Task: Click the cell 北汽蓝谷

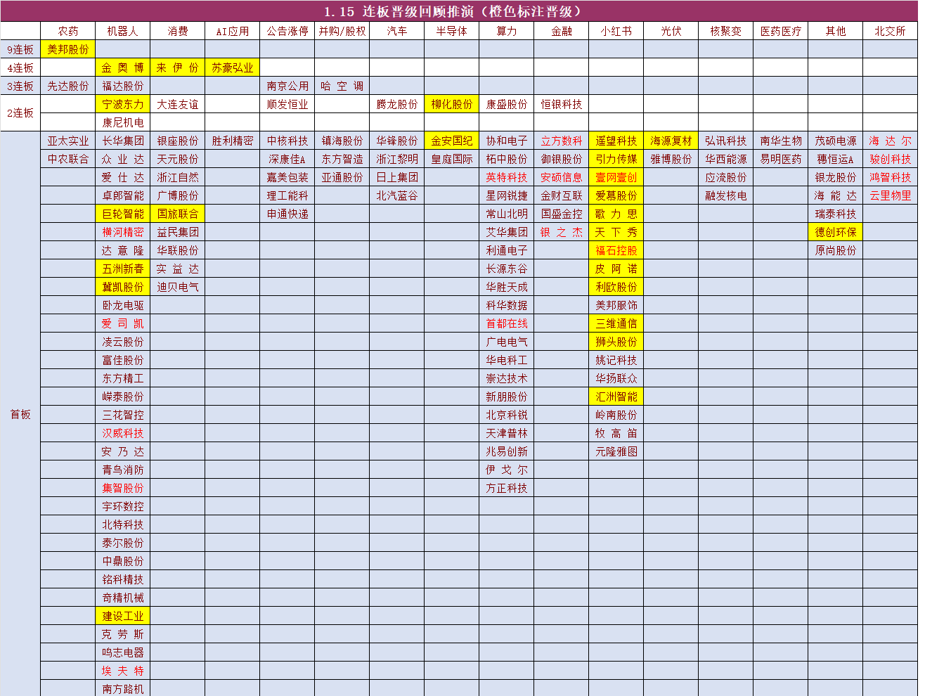Action: click(x=397, y=195)
